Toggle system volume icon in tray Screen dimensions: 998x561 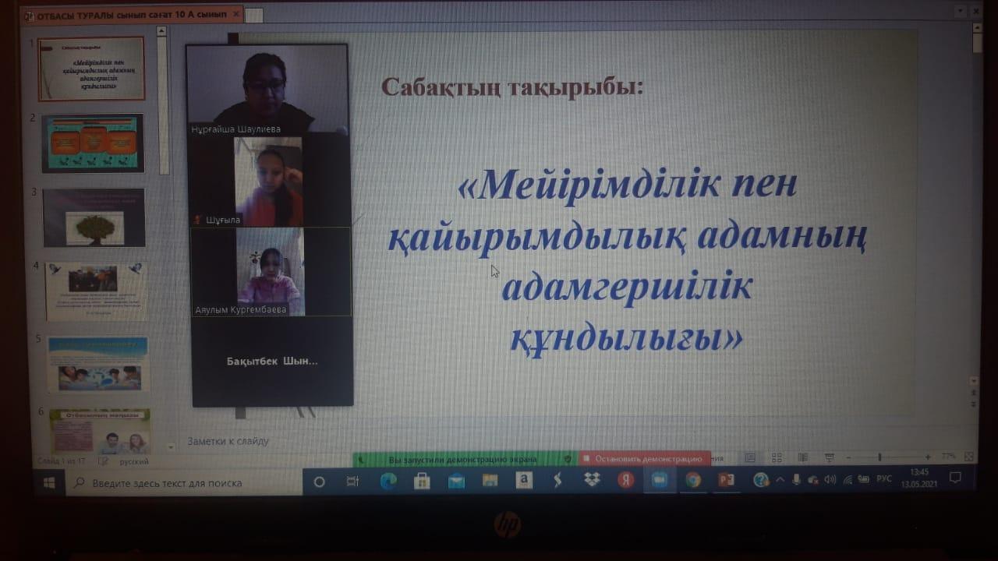pyautogui.click(x=830, y=480)
